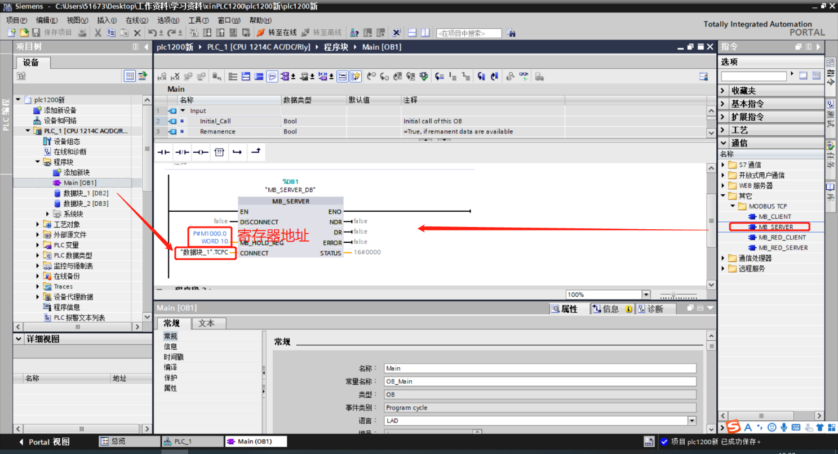The width and height of the screenshot is (838, 454).
Task: Expand the S7 通信 folder
Action: pyautogui.click(x=724, y=165)
